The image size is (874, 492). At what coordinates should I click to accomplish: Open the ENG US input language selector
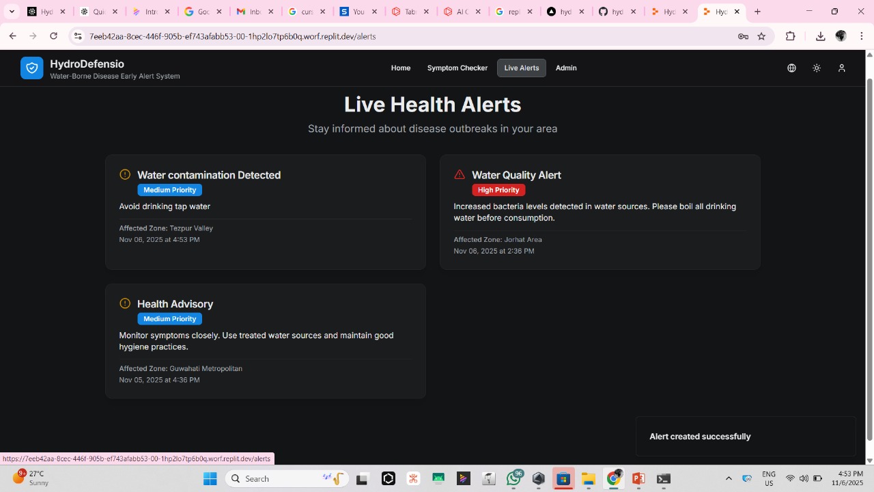tap(768, 478)
